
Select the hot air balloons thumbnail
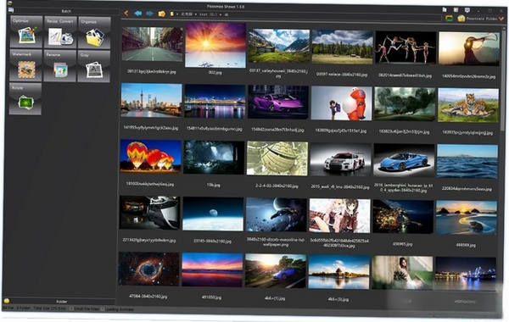150,156
